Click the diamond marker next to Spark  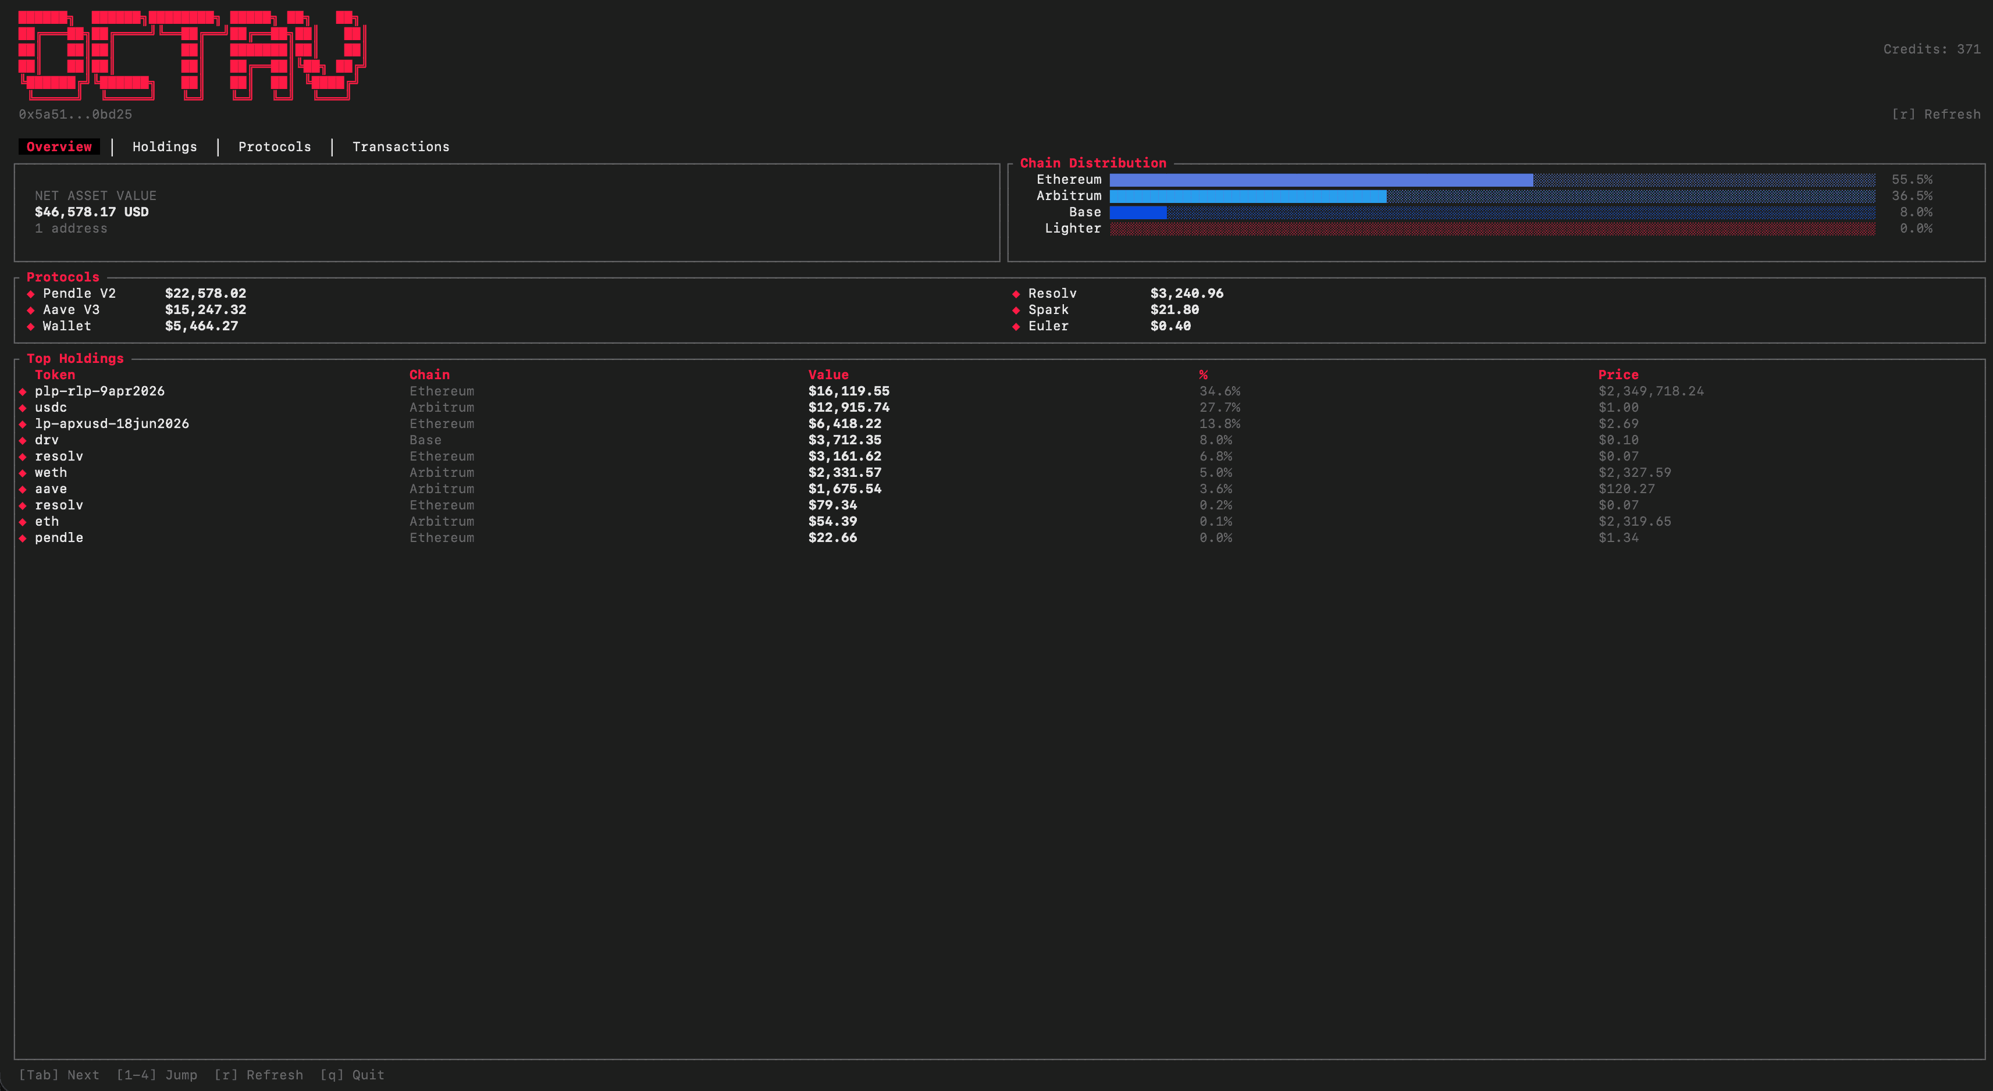(1015, 309)
